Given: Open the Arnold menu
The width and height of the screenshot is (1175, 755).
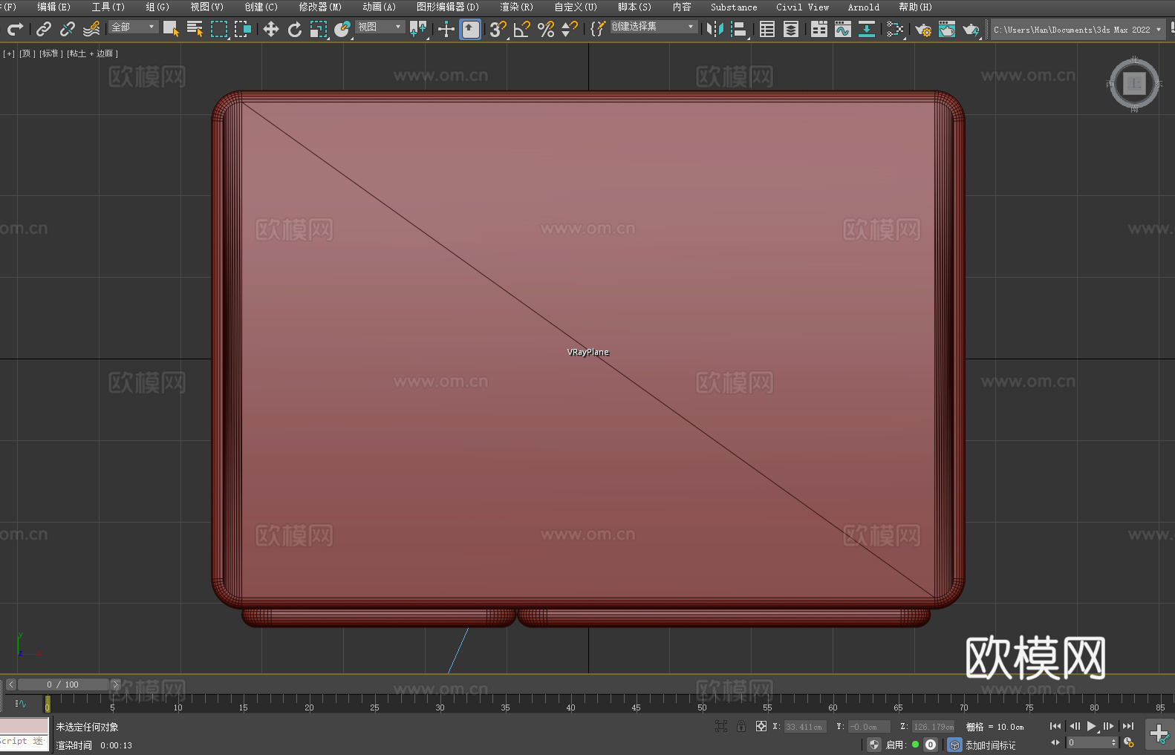Looking at the screenshot, I should pyautogui.click(x=863, y=7).
